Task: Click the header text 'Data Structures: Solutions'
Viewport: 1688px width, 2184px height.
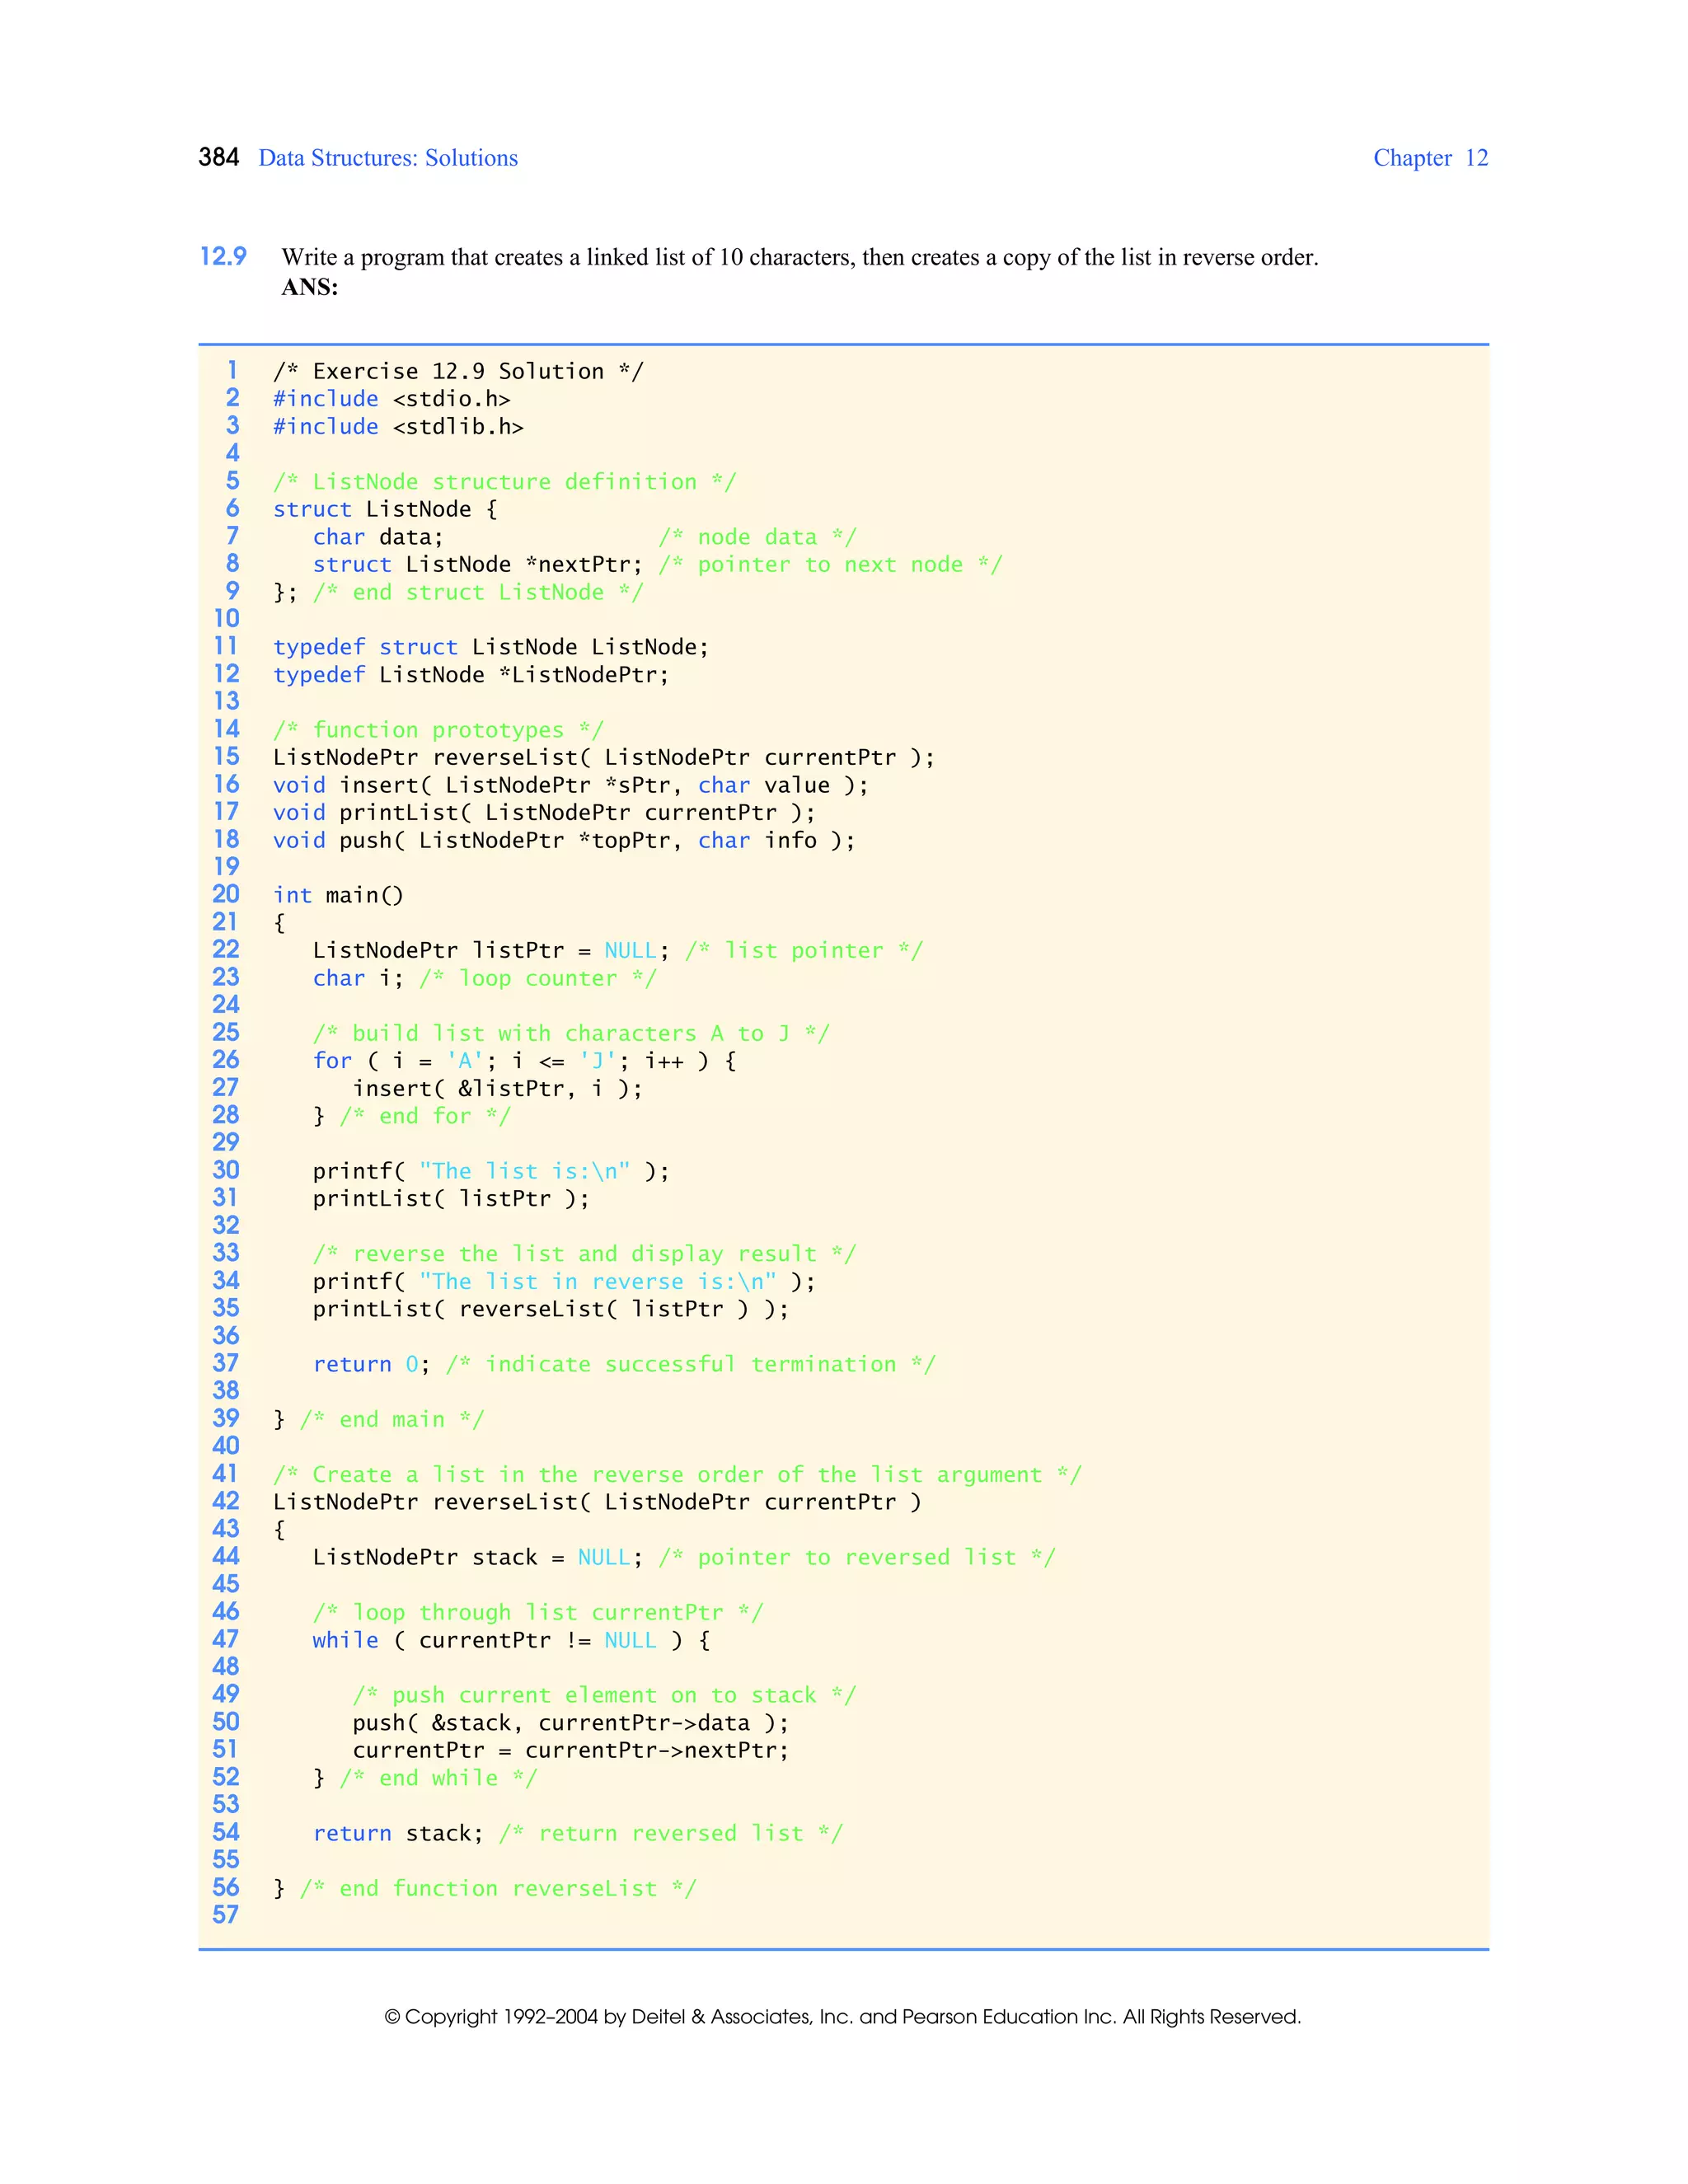Action: click(x=388, y=158)
